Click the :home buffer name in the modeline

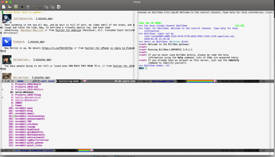pos(20,81)
